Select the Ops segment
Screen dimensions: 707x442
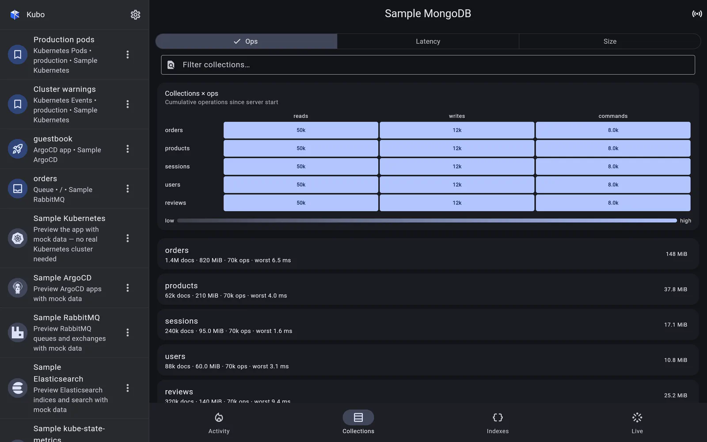pos(246,41)
